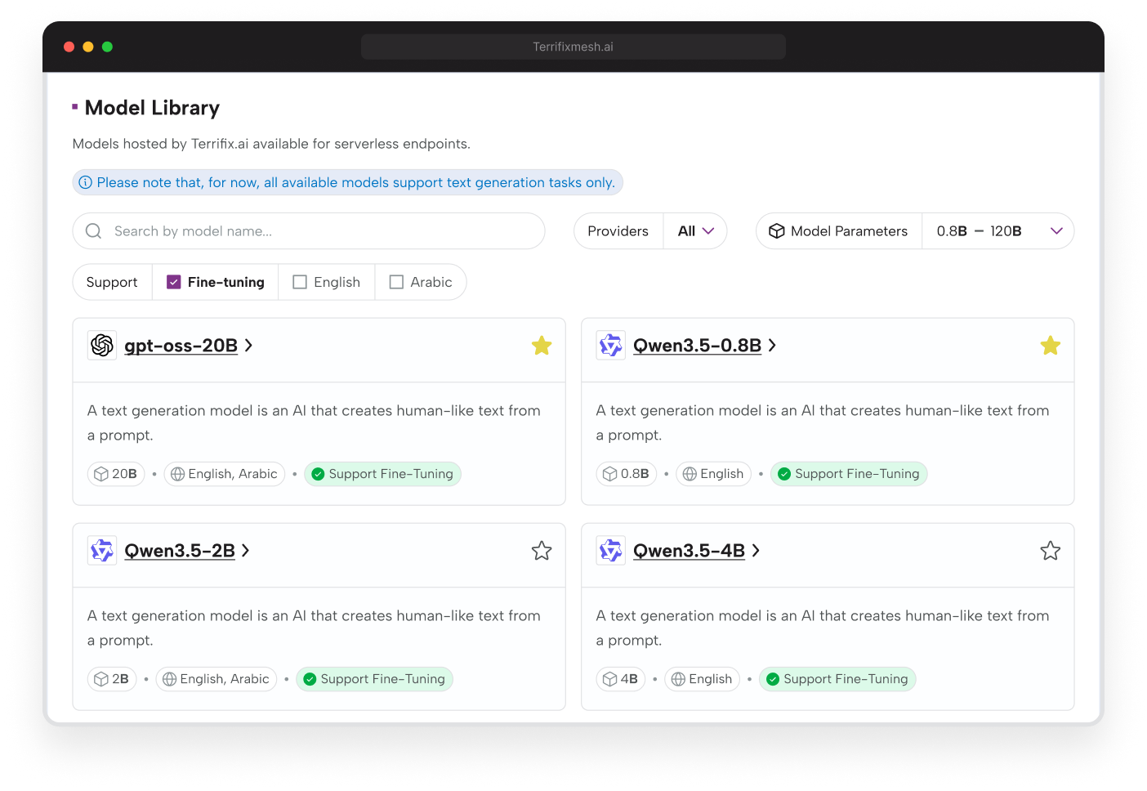This screenshot has width=1147, height=791.
Task: Click the 'Models hosted by Terrifix.ai' subtitle
Action: (x=271, y=144)
